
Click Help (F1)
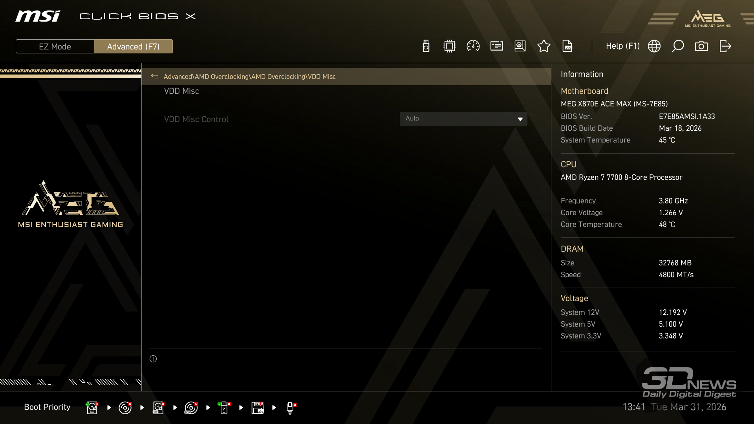(622, 46)
